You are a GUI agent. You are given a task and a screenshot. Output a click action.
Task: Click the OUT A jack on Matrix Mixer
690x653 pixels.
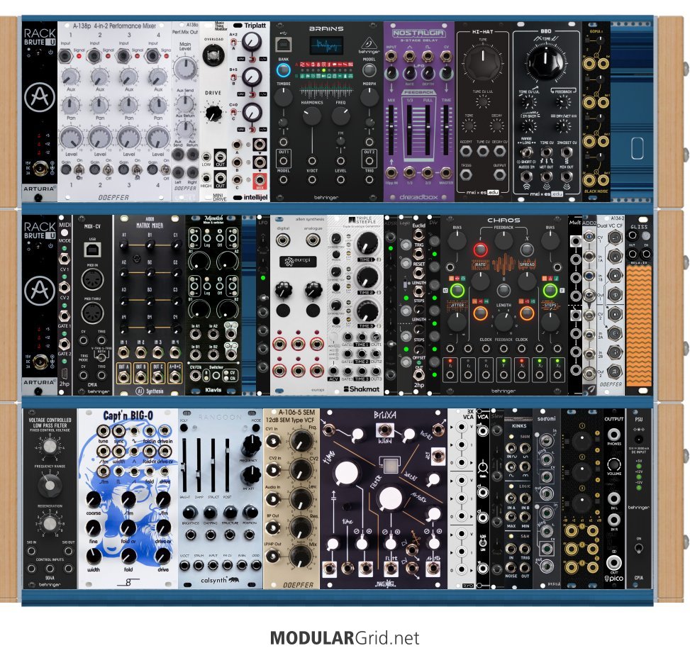tap(123, 376)
